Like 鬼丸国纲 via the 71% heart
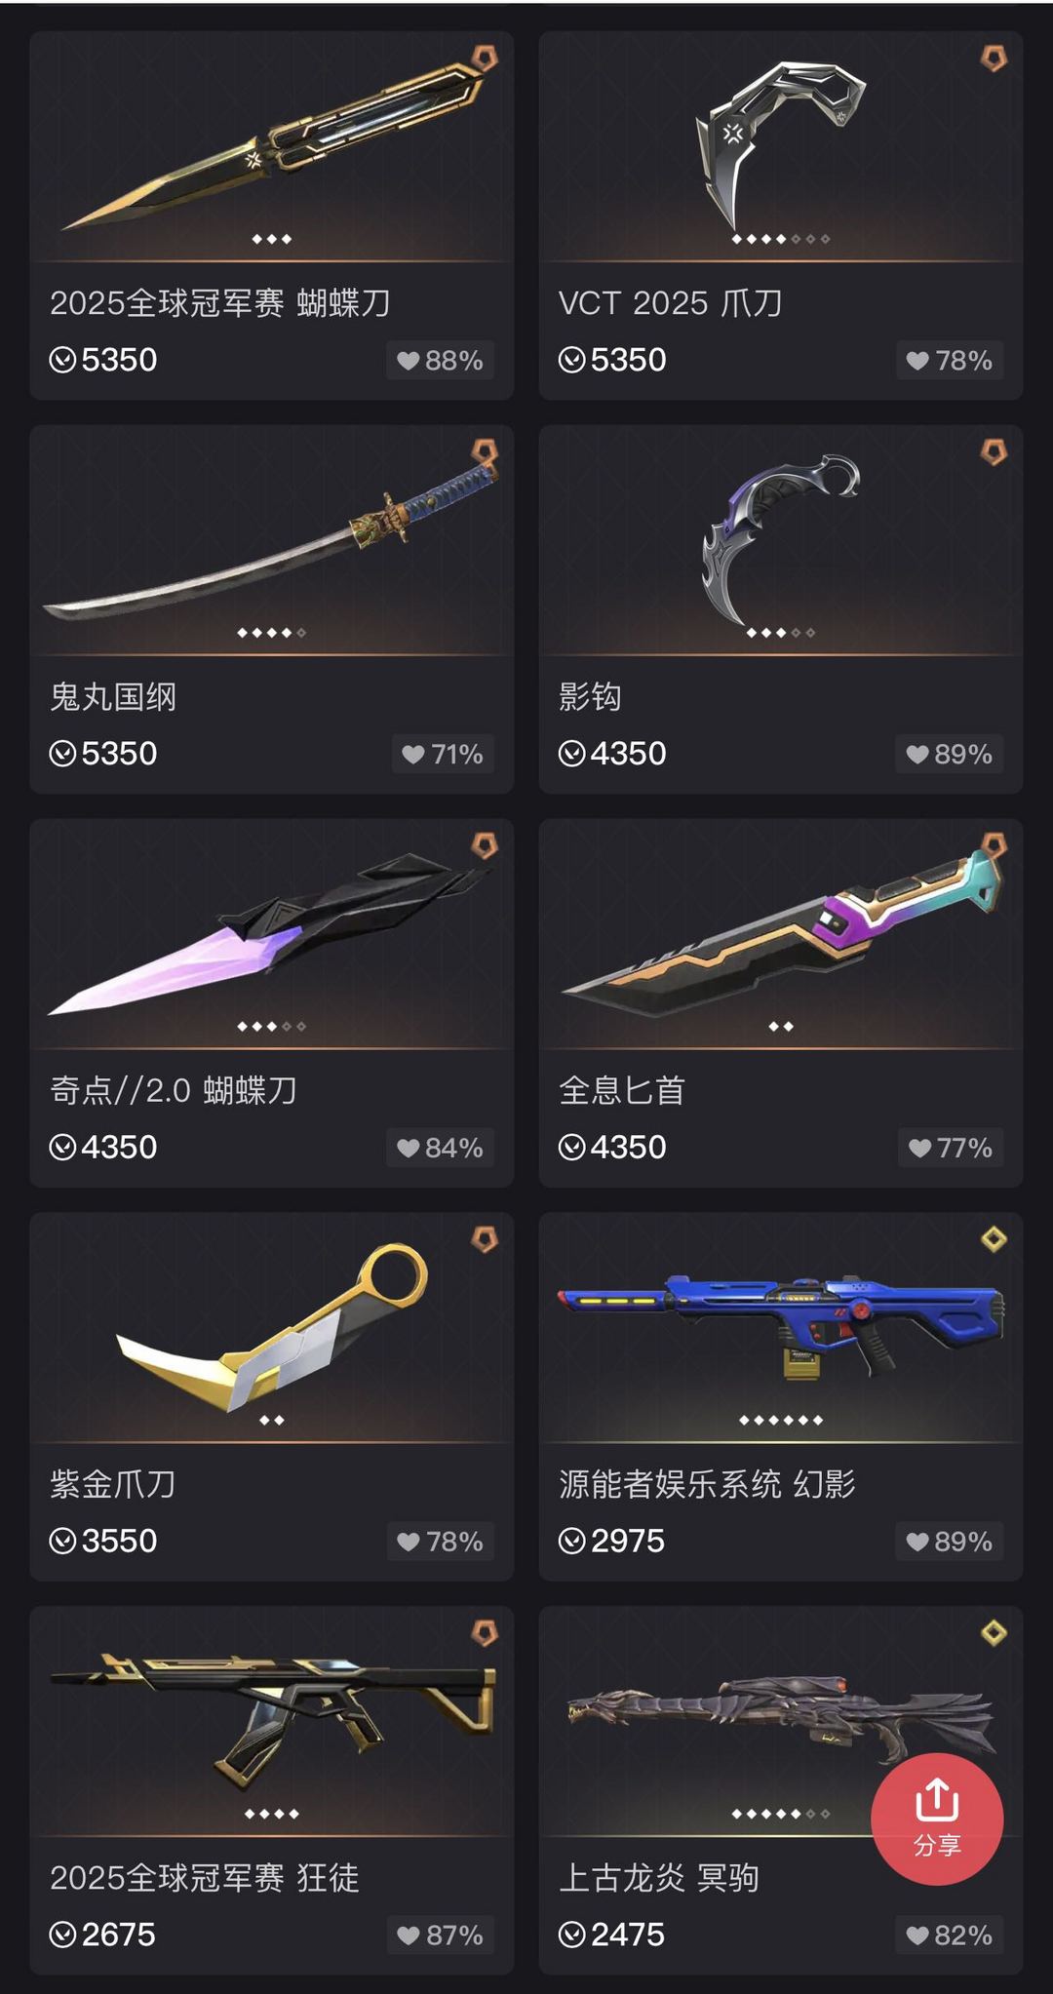1053x1994 pixels. pos(443,754)
